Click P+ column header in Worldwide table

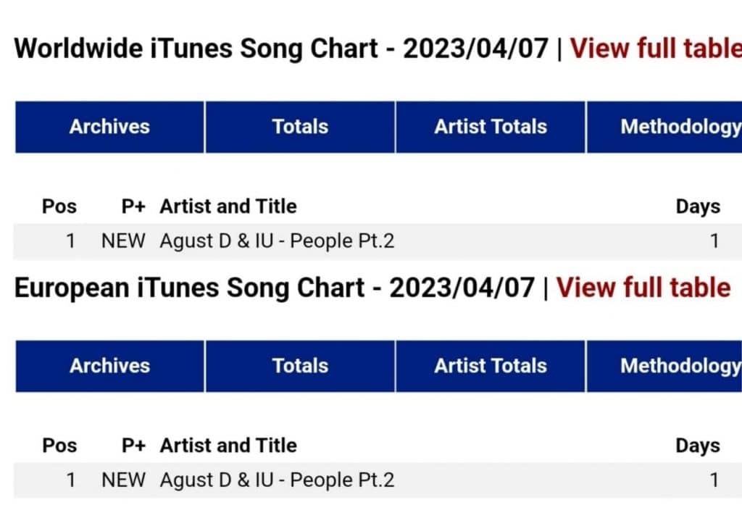133,207
